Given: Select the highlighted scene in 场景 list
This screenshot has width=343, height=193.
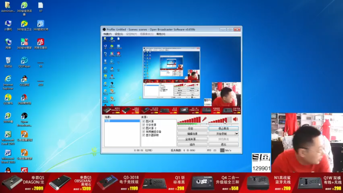Looking at the screenshot, I should [122, 121].
